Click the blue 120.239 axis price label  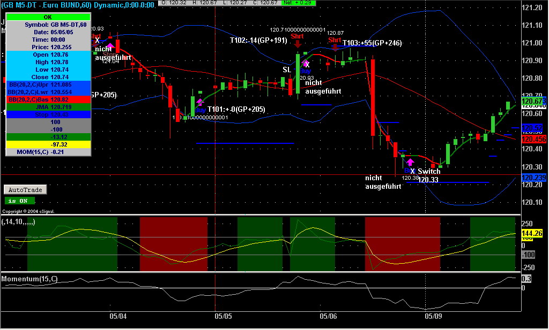point(534,178)
